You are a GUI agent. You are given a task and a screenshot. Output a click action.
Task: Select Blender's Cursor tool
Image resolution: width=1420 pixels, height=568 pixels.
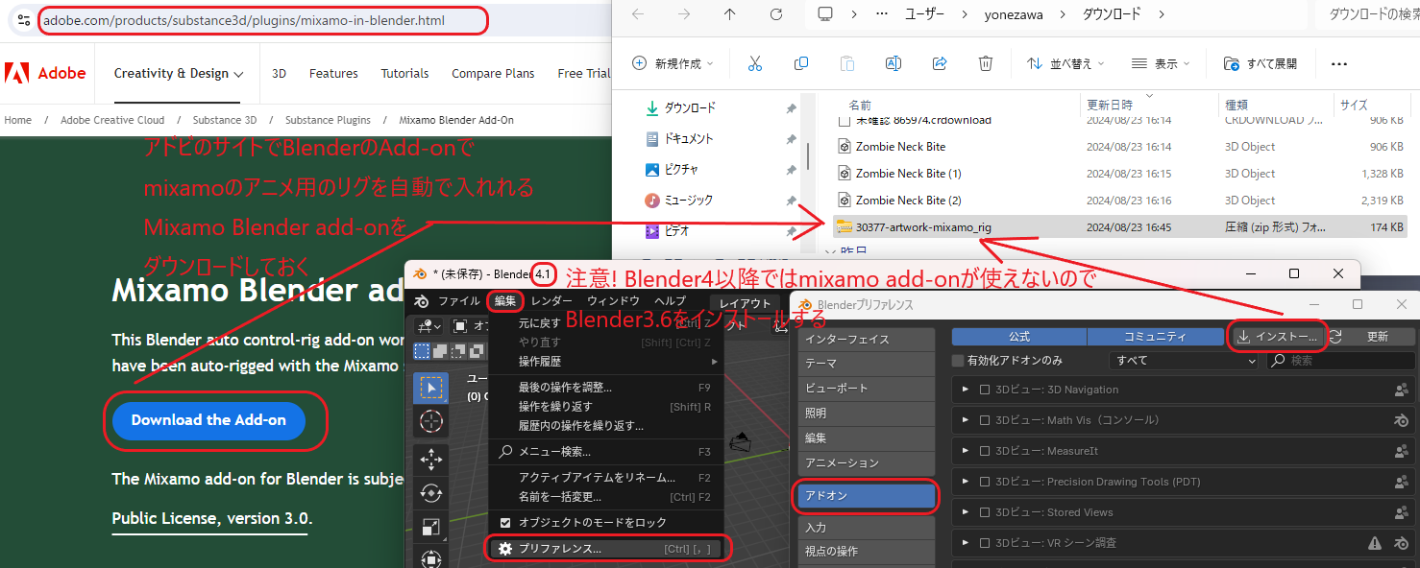coord(431,422)
